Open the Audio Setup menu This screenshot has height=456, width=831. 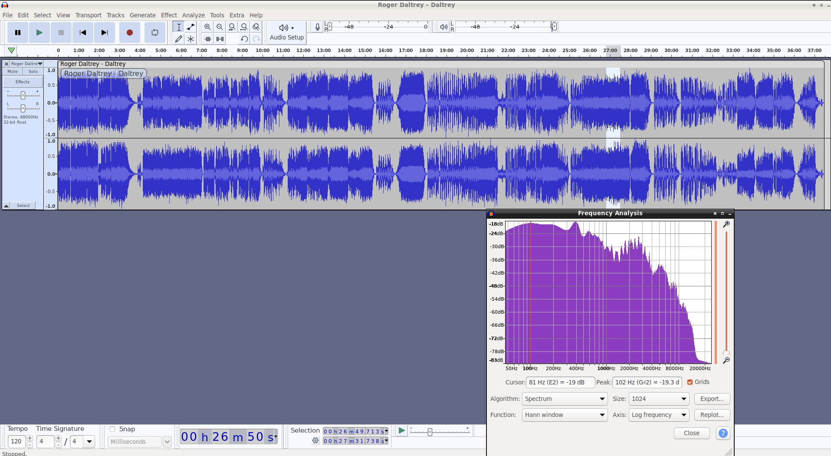coord(287,33)
